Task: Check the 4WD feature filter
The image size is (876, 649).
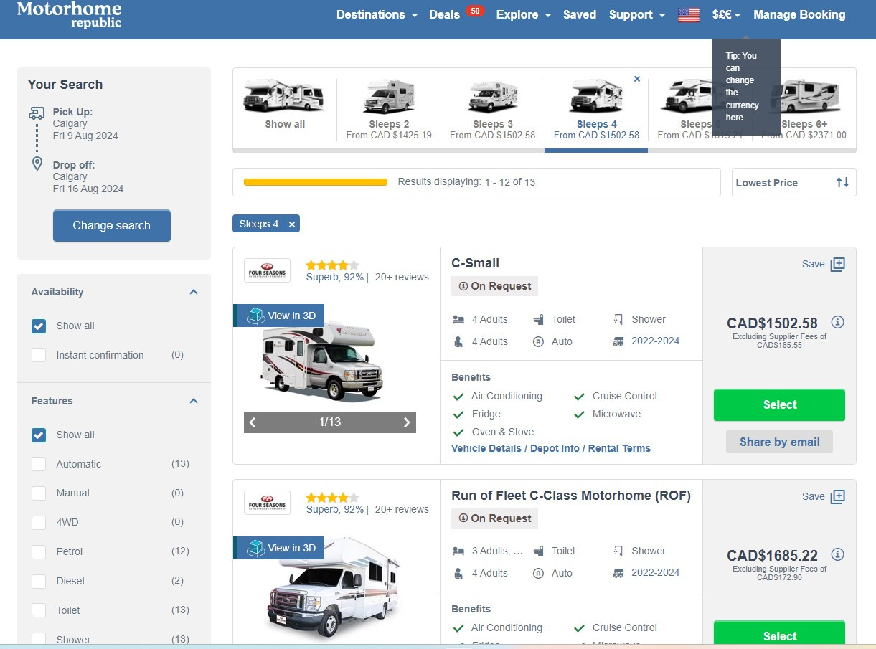Action: (x=39, y=523)
